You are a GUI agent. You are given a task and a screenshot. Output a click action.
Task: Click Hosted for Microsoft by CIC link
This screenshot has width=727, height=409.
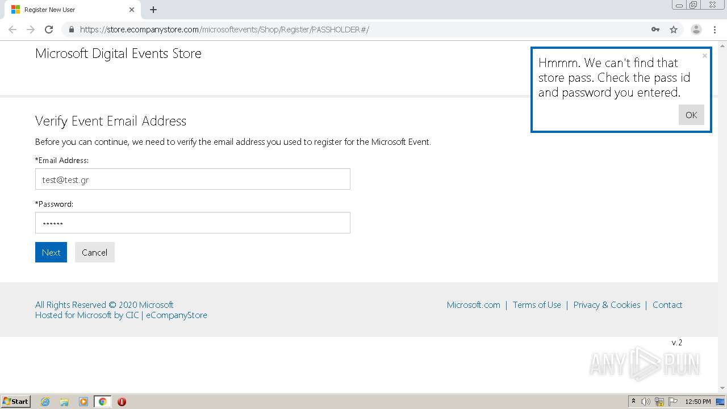click(121, 315)
